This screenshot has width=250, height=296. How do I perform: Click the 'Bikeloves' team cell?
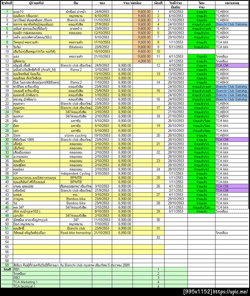coord(76,47)
